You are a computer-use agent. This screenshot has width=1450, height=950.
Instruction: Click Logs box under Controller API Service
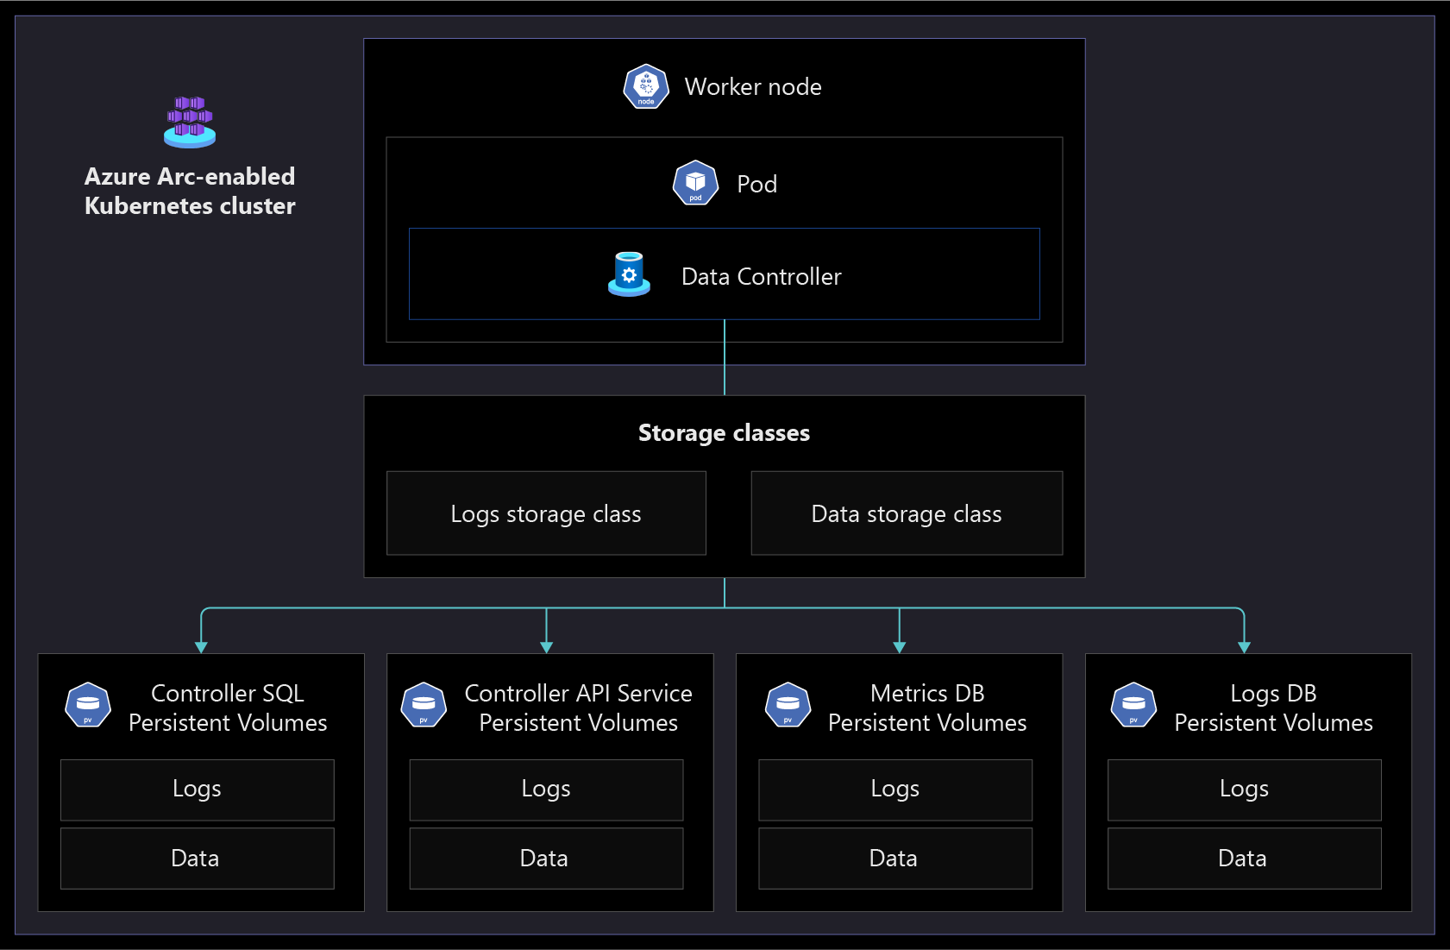click(546, 790)
